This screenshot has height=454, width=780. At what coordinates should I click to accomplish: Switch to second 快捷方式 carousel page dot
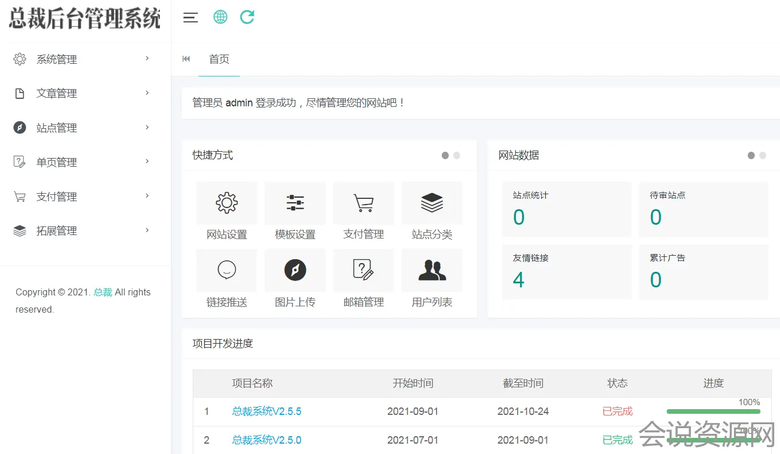[457, 155]
